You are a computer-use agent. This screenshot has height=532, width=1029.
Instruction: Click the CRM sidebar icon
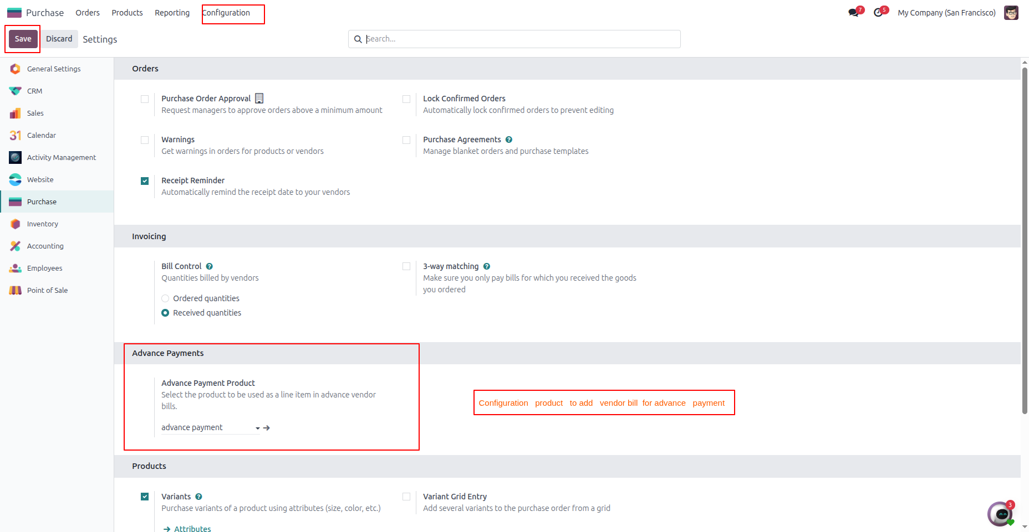tap(16, 91)
